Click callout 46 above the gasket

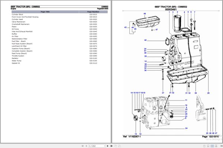coord(145,14)
